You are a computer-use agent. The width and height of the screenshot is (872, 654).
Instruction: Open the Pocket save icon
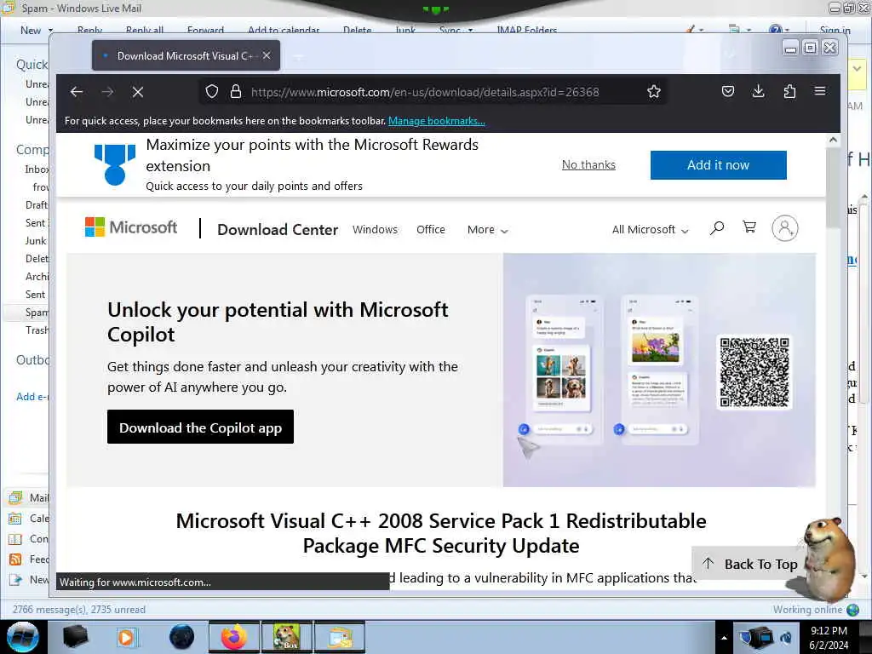[728, 91]
